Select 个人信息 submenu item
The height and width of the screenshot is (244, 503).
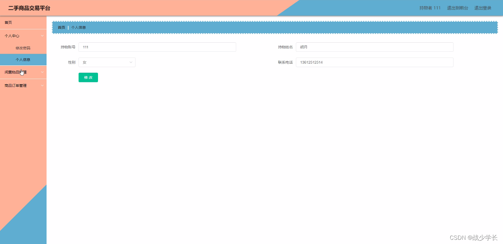[x=23, y=59]
